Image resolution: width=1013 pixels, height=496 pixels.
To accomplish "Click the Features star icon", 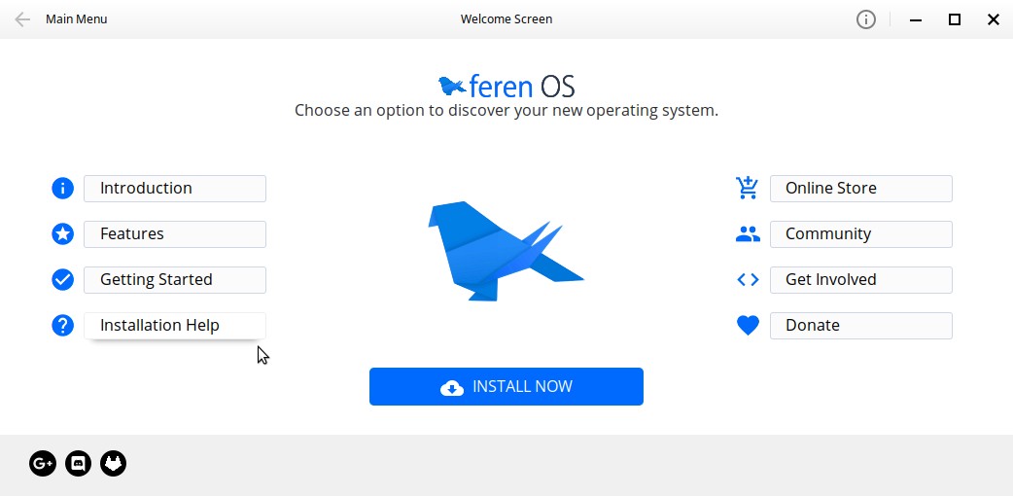I will (x=62, y=233).
